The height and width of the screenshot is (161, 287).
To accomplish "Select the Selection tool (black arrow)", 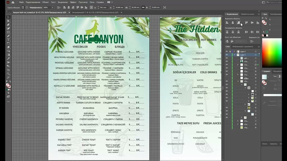I will click(x=8, y=17).
